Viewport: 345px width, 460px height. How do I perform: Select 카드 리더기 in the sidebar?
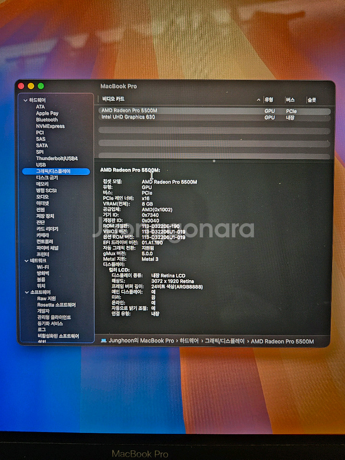47,229
